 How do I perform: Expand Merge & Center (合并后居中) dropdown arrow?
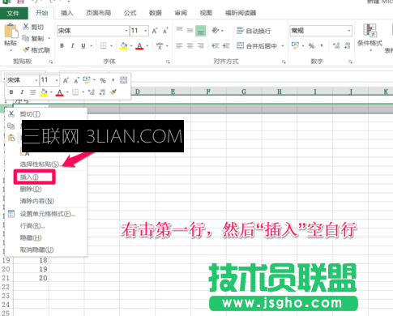[x=283, y=46]
